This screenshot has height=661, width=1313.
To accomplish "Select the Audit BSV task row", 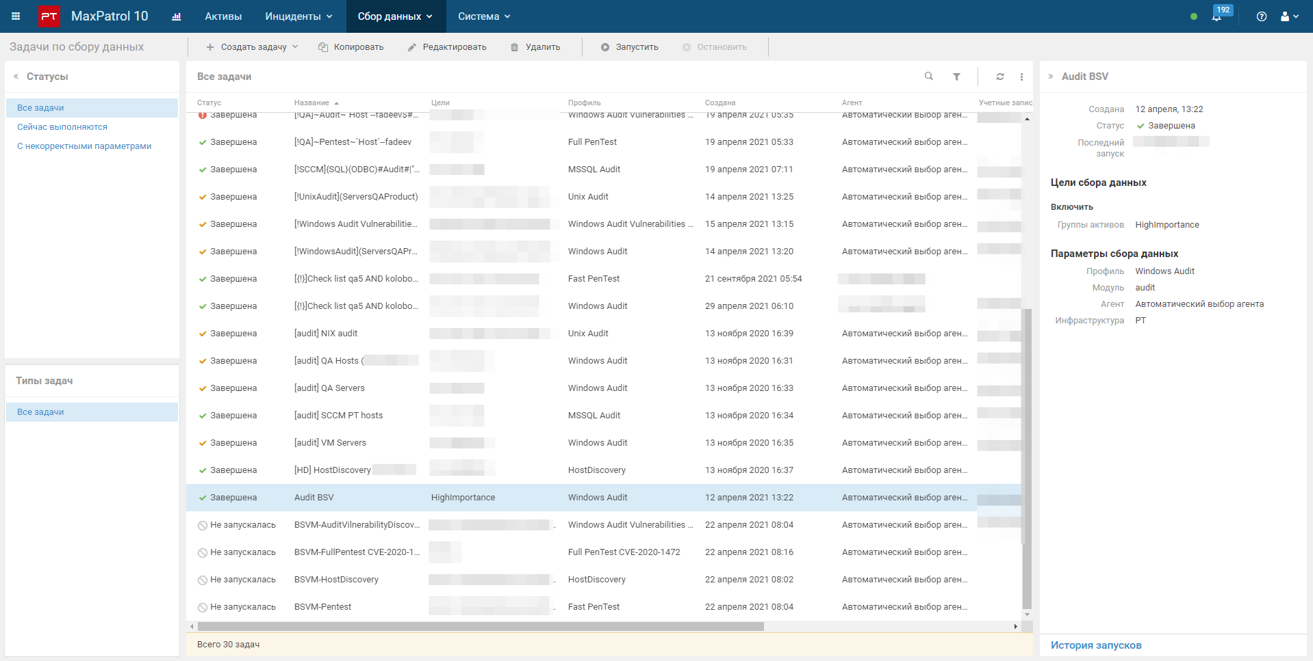I will point(604,498).
